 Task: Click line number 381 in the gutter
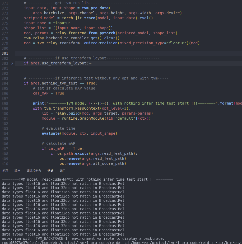(x=5, y=53)
